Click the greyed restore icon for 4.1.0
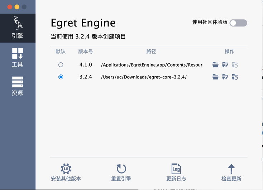 pyautogui.click(x=235, y=65)
